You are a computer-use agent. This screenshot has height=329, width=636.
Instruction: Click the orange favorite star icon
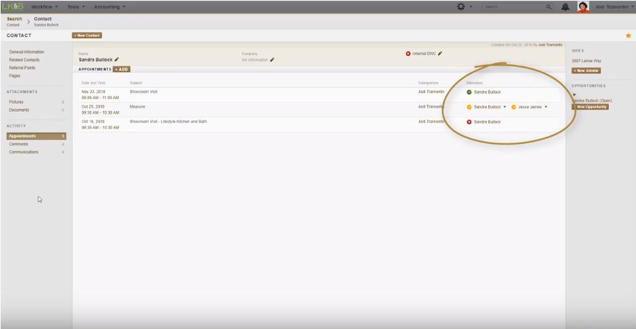tap(628, 35)
